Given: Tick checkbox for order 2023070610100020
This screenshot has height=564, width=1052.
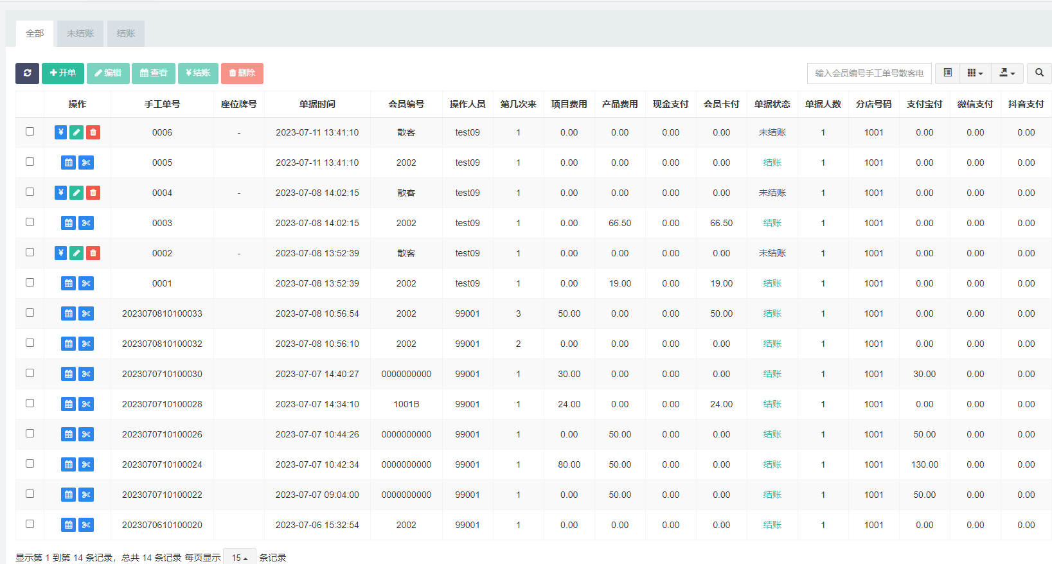Looking at the screenshot, I should pyautogui.click(x=30, y=524).
